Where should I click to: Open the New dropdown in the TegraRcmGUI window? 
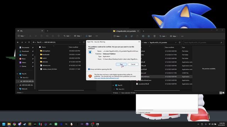tap(117, 36)
